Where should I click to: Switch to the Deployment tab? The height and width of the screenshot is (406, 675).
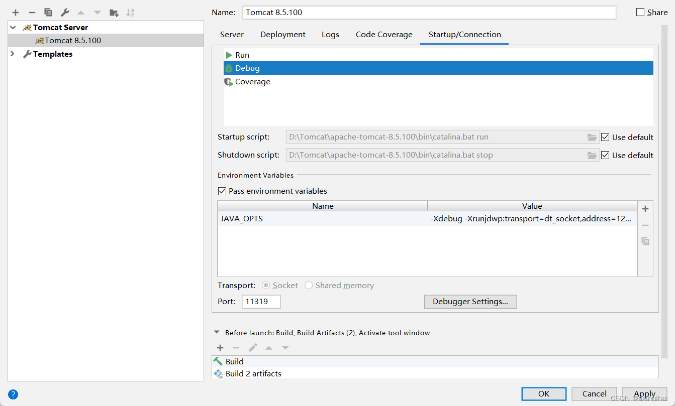click(x=283, y=35)
